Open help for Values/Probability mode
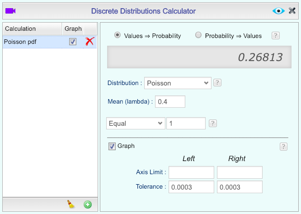This screenshot has width=301, height=214. pyautogui.click(x=275, y=36)
